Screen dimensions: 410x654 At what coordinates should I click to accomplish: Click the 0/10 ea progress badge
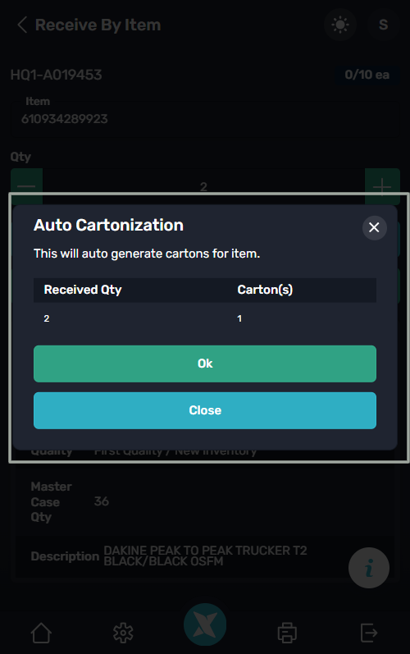pyautogui.click(x=367, y=75)
